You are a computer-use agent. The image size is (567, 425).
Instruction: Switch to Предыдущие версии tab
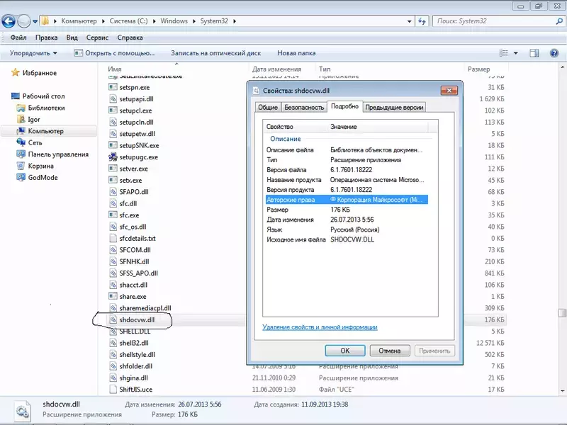click(394, 108)
